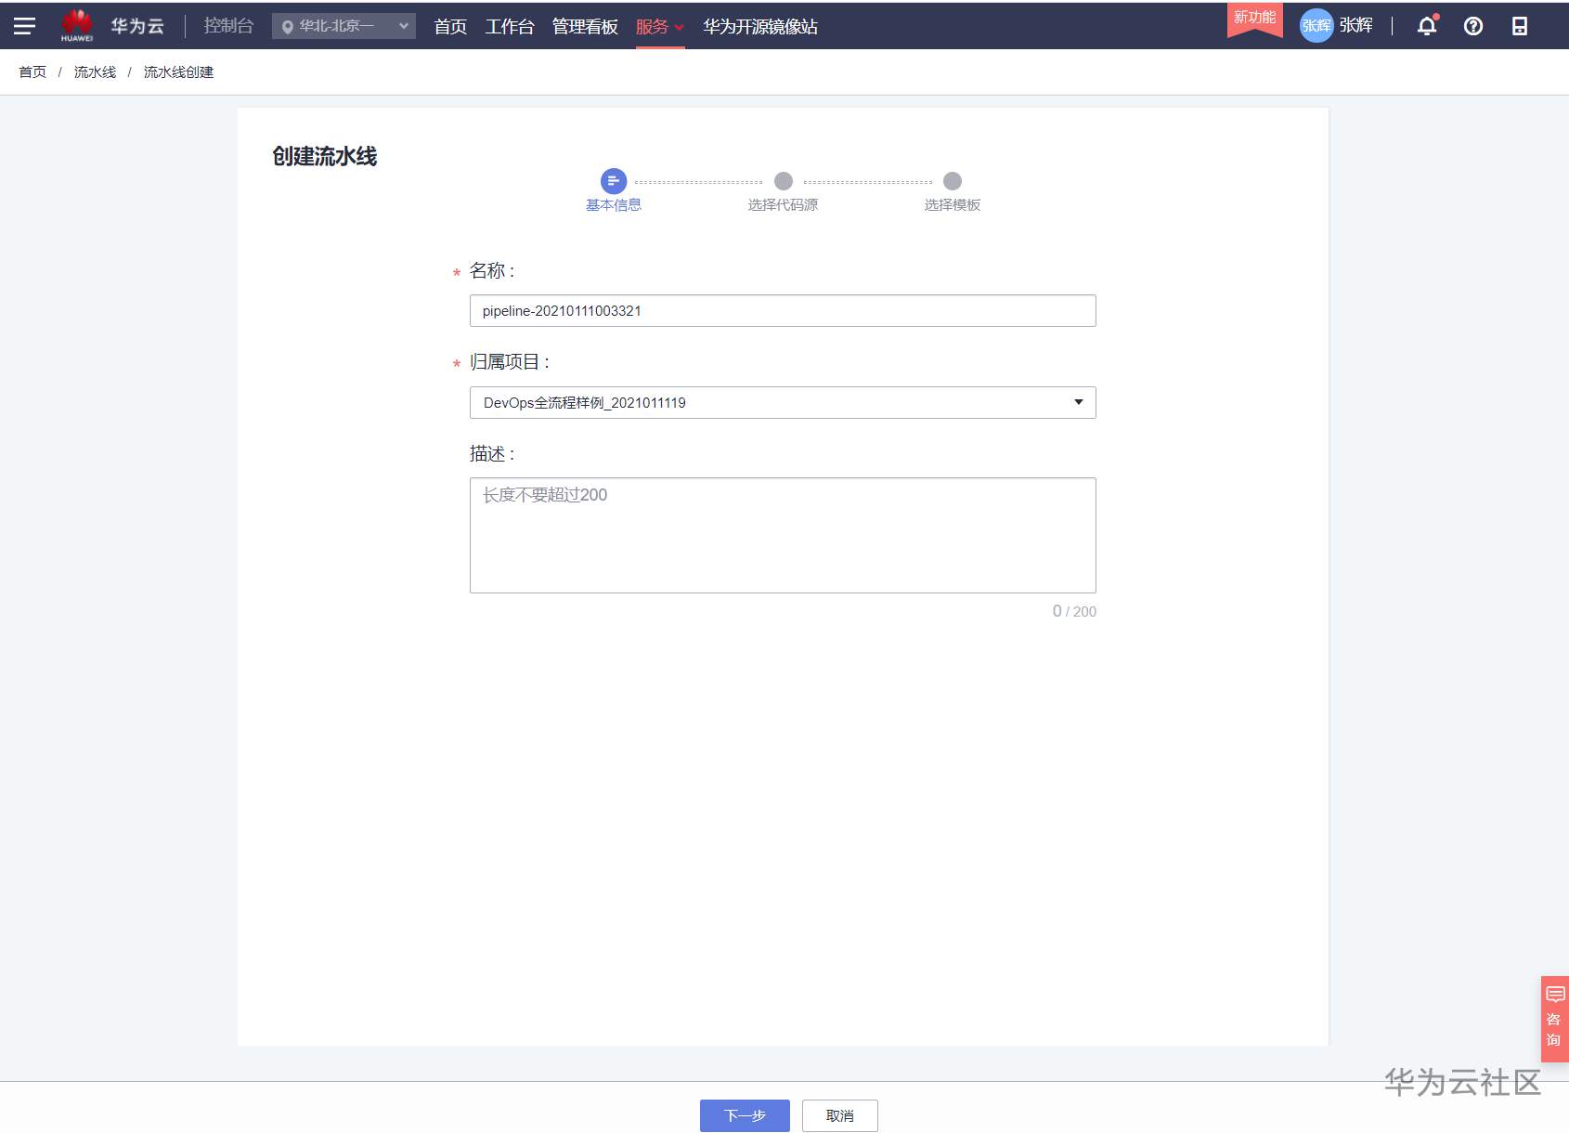The height and width of the screenshot is (1133, 1569).
Task: Click the 基本信息 step icon
Action: pos(614,181)
